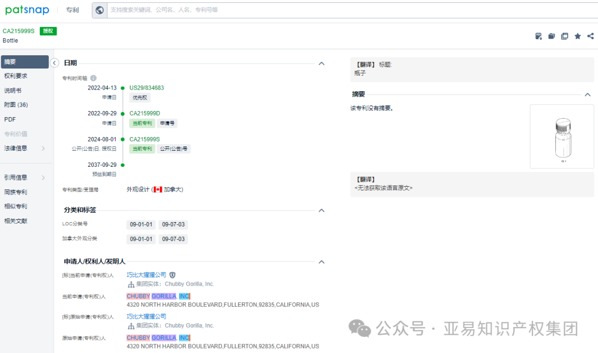Download the patent PDF

coord(538,36)
